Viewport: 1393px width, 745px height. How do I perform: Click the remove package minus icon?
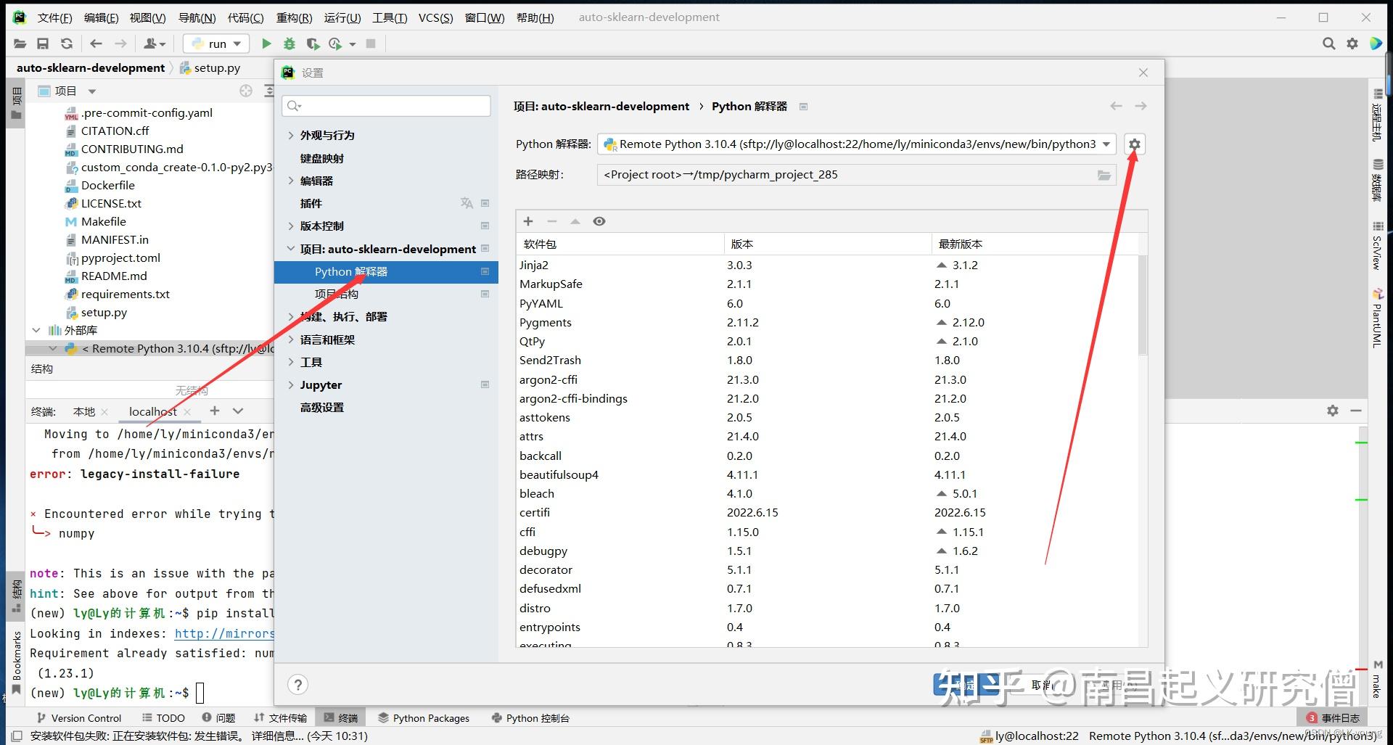pos(551,221)
